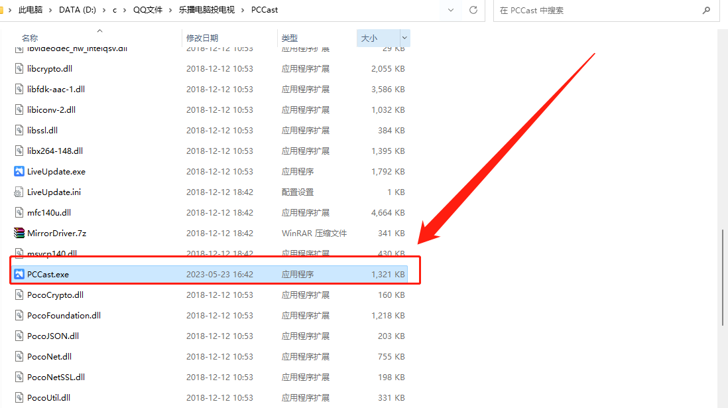Select the LiveUpdate.ini file name
The width and height of the screenshot is (728, 408).
tap(54, 192)
